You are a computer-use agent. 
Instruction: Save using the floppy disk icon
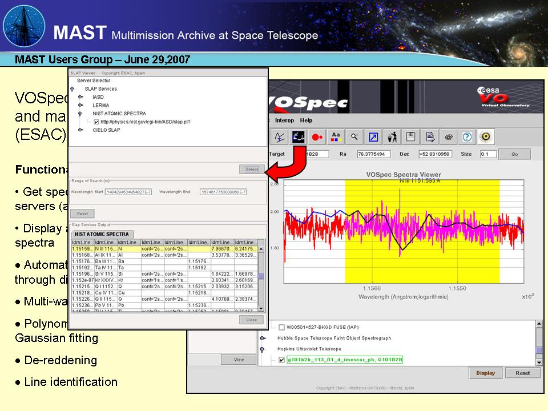410,137
